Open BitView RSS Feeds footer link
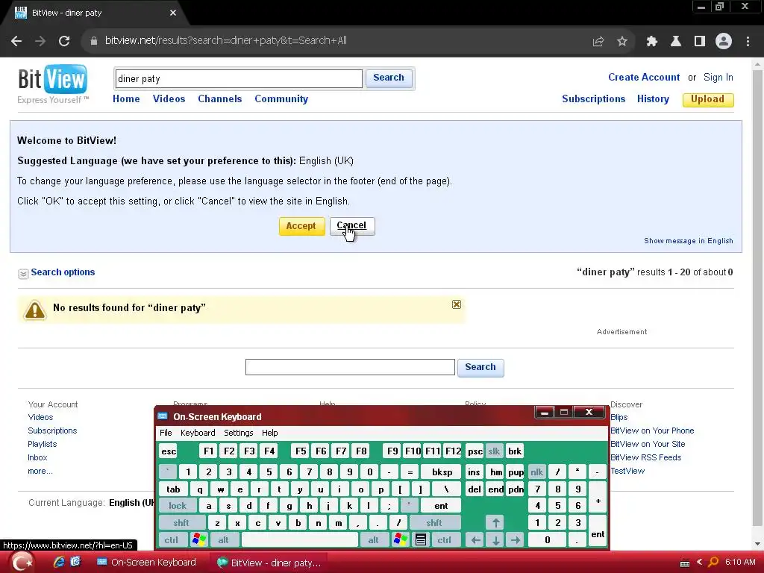 [x=645, y=457]
